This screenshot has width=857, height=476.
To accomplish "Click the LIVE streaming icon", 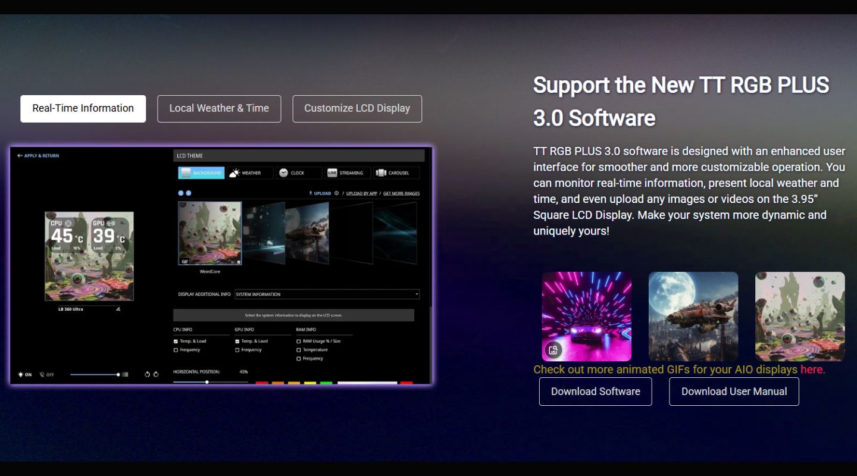I will click(x=332, y=173).
